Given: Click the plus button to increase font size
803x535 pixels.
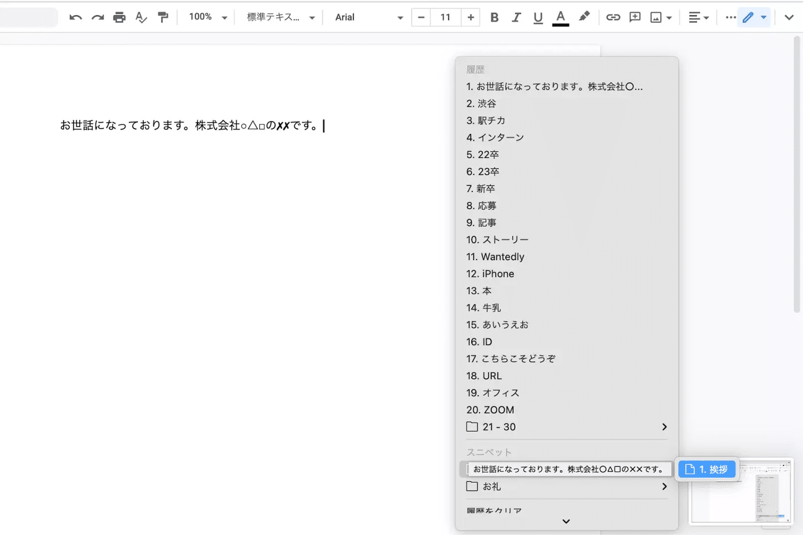Looking at the screenshot, I should click(471, 17).
